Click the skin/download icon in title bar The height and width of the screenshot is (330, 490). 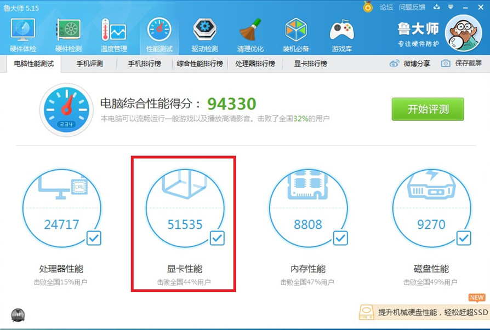[437, 7]
